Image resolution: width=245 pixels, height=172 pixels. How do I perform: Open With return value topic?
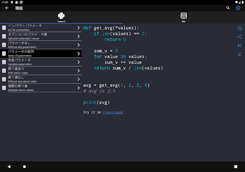[x=41, y=71]
